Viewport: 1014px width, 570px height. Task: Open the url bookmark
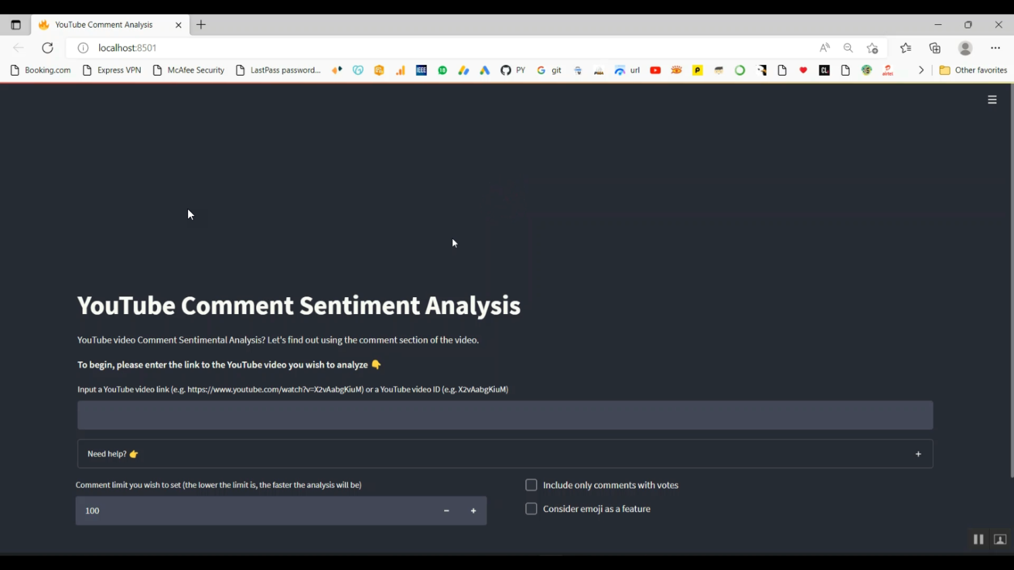pyautogui.click(x=627, y=70)
